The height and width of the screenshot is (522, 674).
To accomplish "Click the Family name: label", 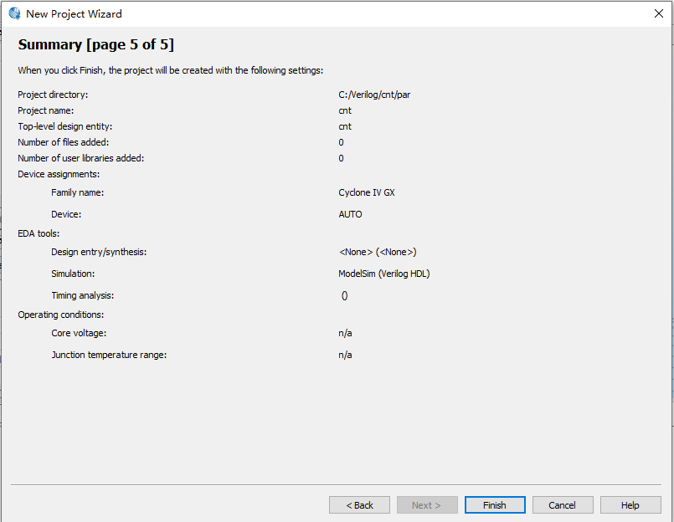I will [x=77, y=193].
